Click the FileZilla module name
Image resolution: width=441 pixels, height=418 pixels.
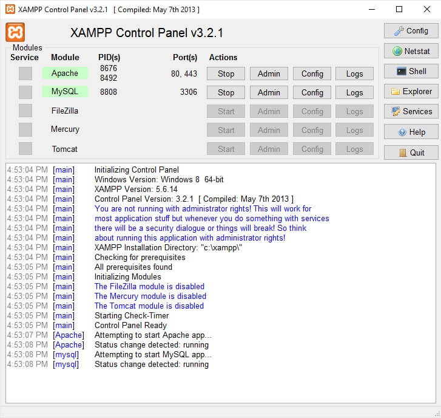(65, 111)
